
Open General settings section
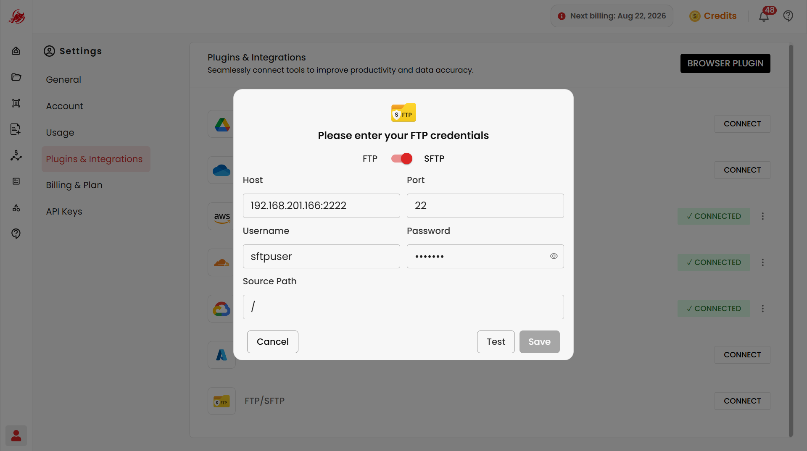pos(63,79)
